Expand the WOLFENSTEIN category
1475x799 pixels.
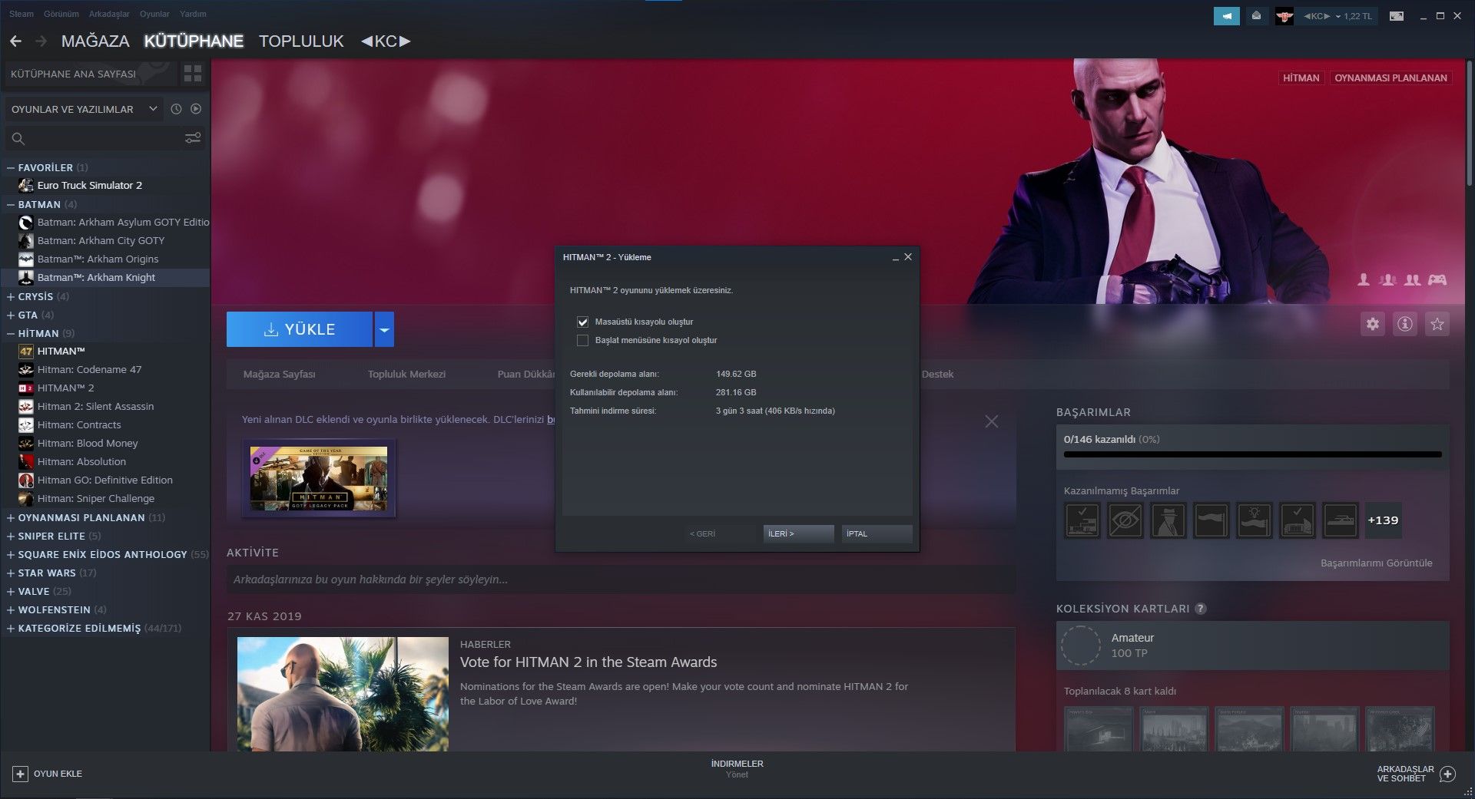[x=11, y=609]
